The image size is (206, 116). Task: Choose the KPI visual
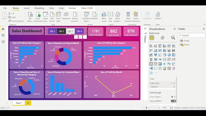click(x=174, y=59)
